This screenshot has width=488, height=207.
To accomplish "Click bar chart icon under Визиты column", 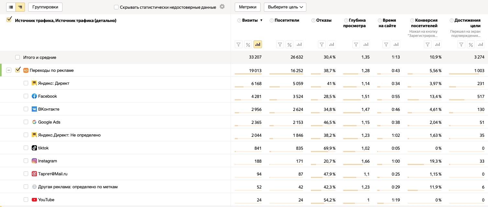I will coord(257,45).
